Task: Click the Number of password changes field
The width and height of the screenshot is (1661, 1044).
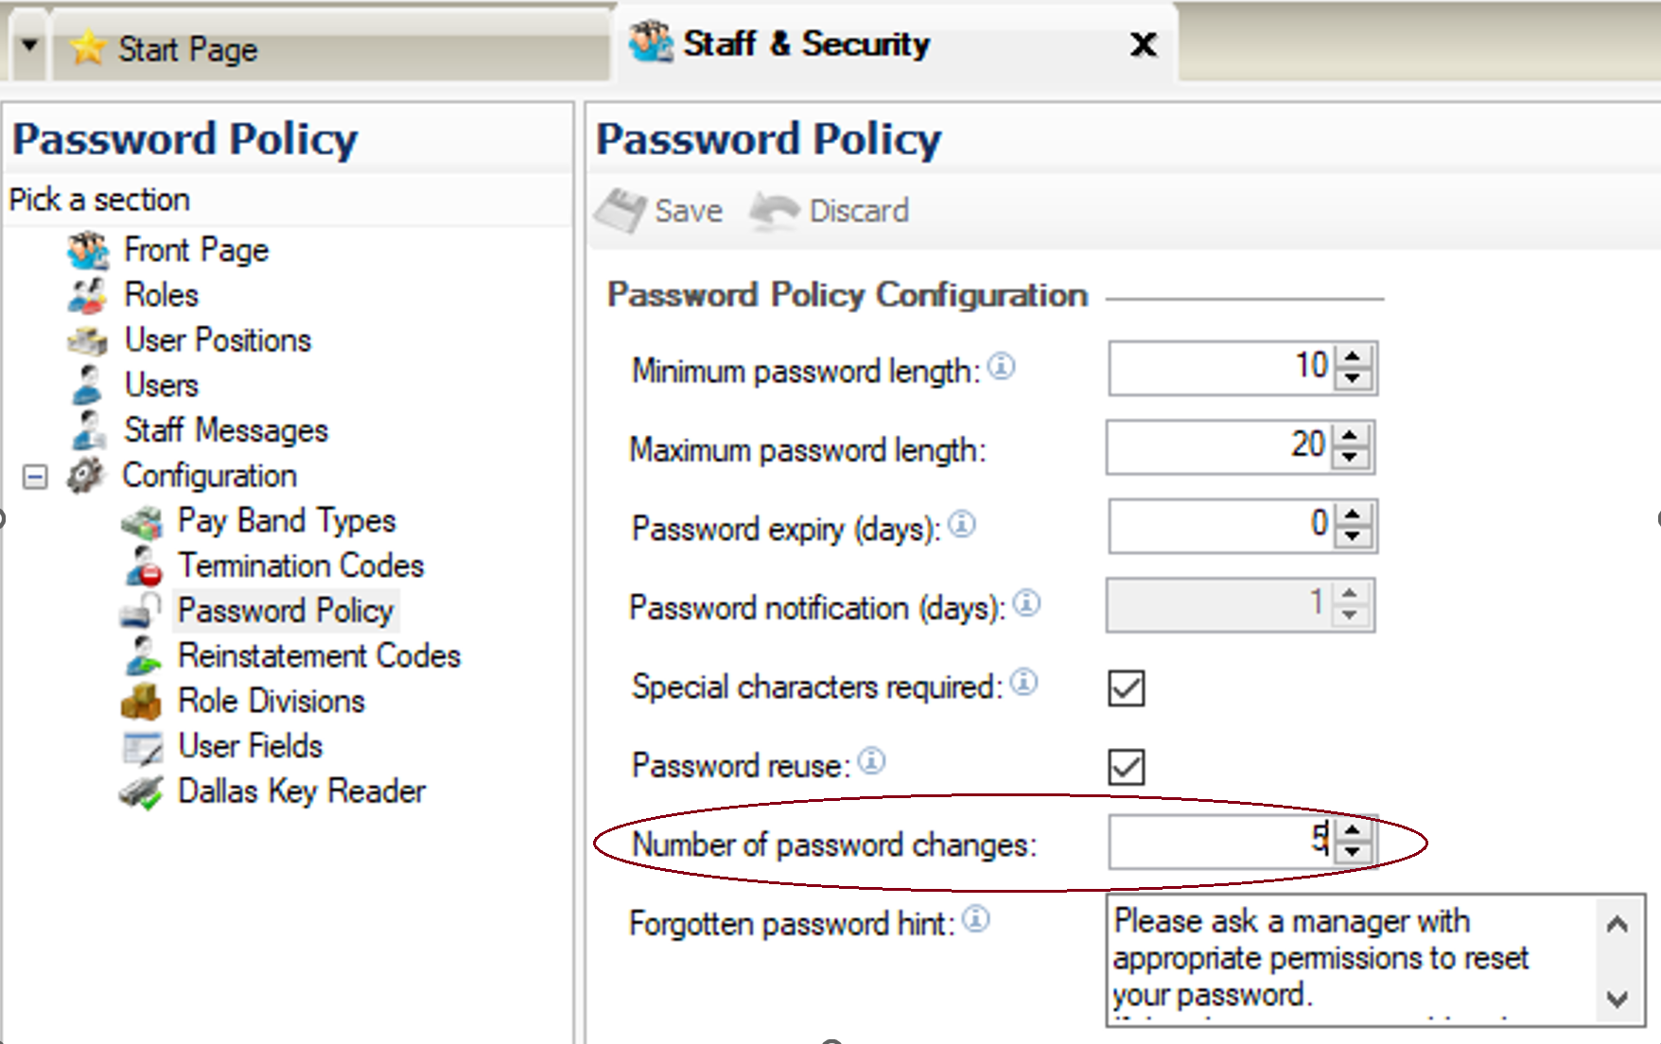Action: pos(1221,841)
